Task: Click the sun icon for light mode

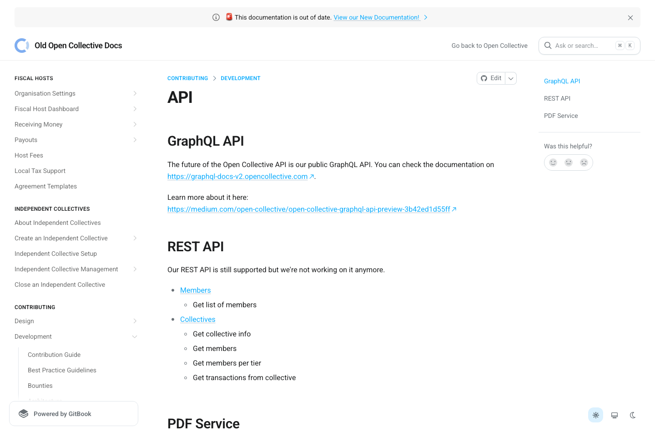Action: tap(595, 415)
